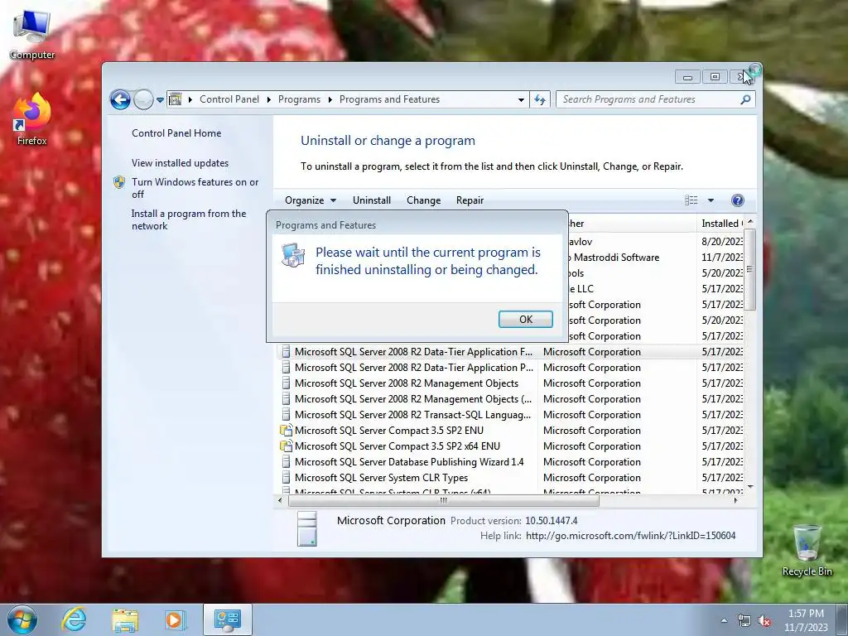Click the network tray icon

click(744, 621)
